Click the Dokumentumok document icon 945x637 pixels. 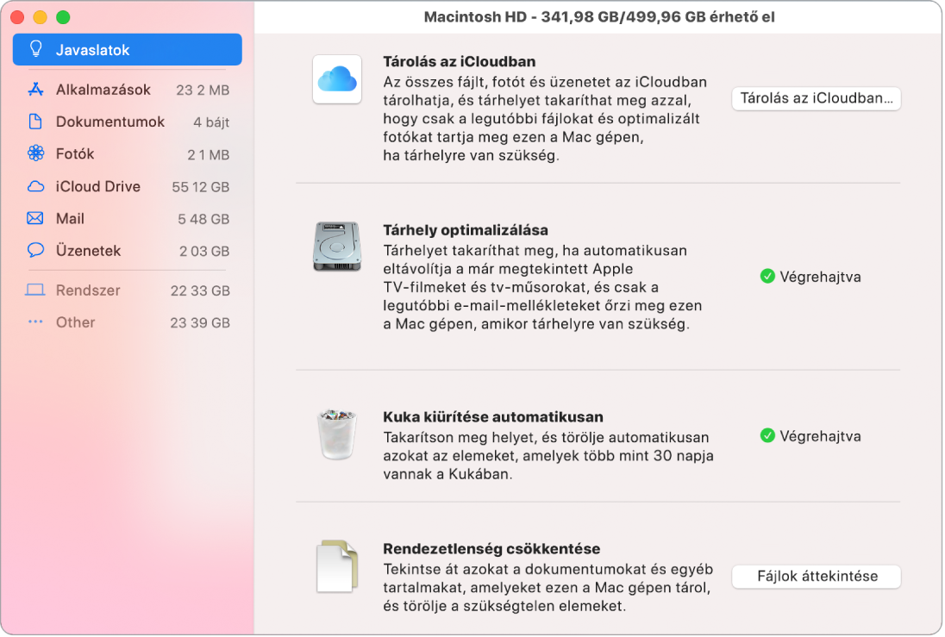coord(34,122)
